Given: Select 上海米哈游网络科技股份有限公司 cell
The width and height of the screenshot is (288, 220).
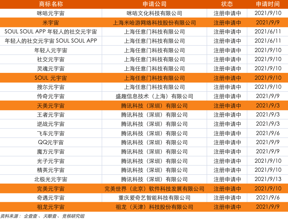Looking at the screenshot, I should [154, 23].
